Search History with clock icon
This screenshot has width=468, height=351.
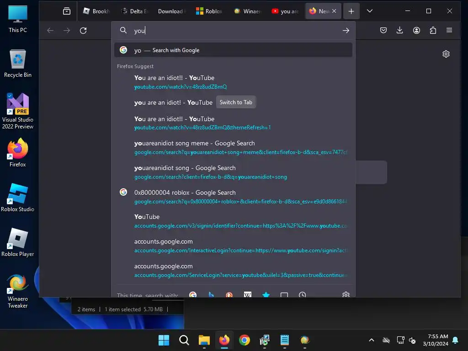click(x=303, y=295)
